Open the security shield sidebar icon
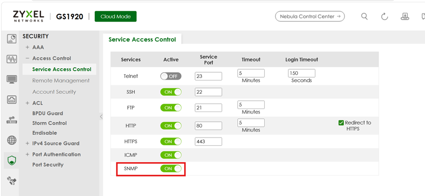Image resolution: width=425 pixels, height=196 pixels. (x=12, y=161)
